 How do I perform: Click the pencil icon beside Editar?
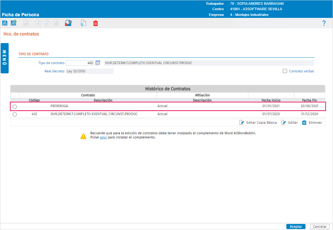point(283,122)
